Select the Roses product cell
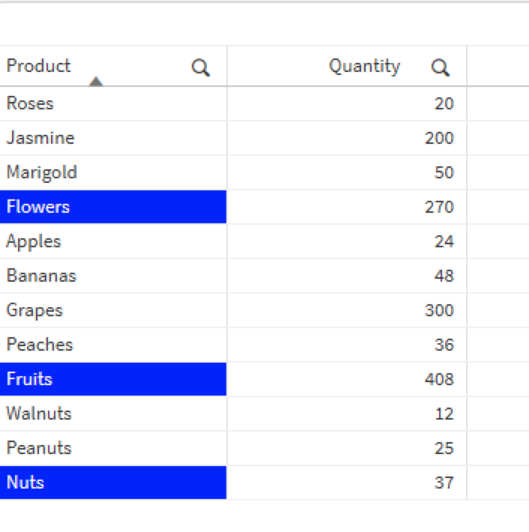This screenshot has width=529, height=532. coord(30,103)
